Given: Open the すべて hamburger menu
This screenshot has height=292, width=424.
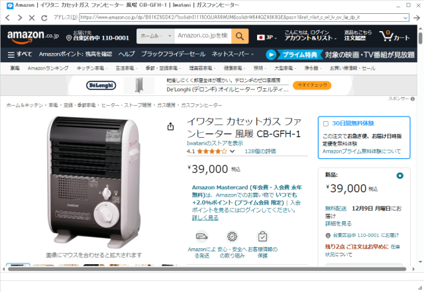Looking at the screenshot, I should [20, 54].
